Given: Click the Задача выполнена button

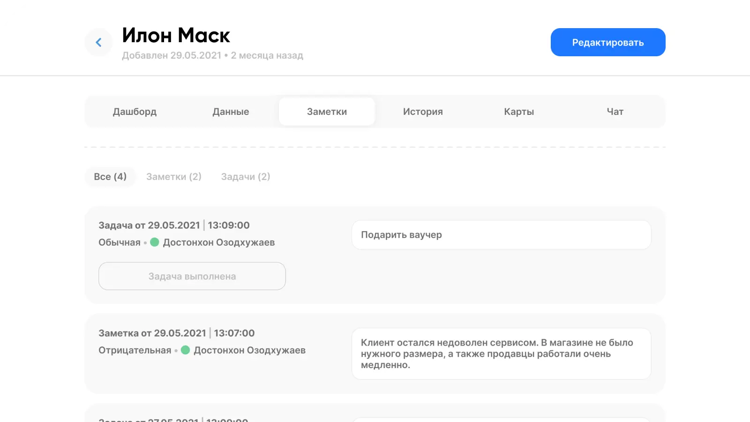Looking at the screenshot, I should click(x=192, y=276).
